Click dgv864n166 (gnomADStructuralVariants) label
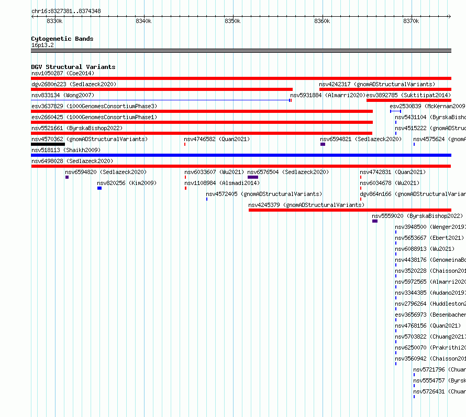This screenshot has height=417, width=466. pyautogui.click(x=413, y=194)
